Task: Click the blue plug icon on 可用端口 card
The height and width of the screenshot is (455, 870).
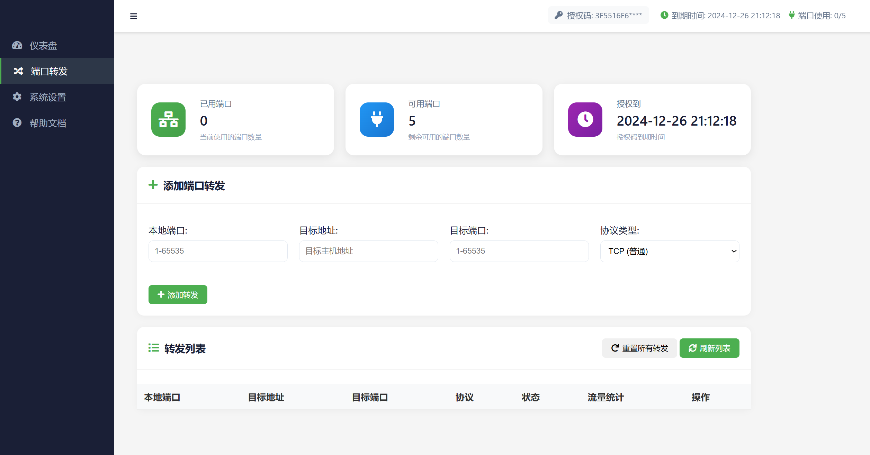Action: 377,120
